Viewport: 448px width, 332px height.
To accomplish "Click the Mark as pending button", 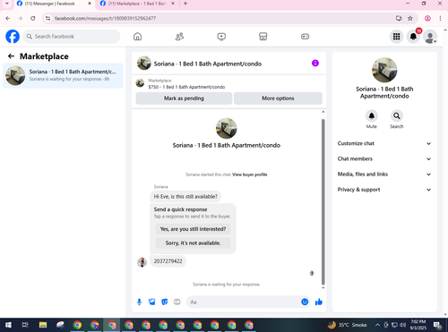I will (x=184, y=98).
